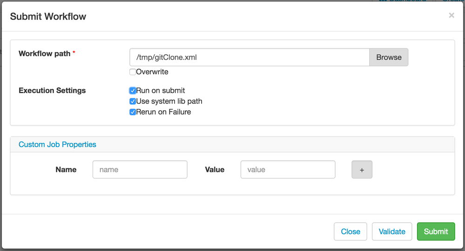The image size is (465, 251).
Task: Click the bold Name label
Action: (x=66, y=170)
